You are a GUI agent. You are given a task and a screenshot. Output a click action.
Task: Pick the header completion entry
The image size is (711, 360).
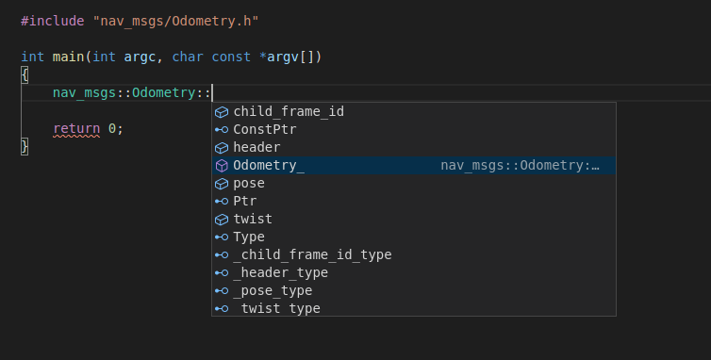point(414,147)
